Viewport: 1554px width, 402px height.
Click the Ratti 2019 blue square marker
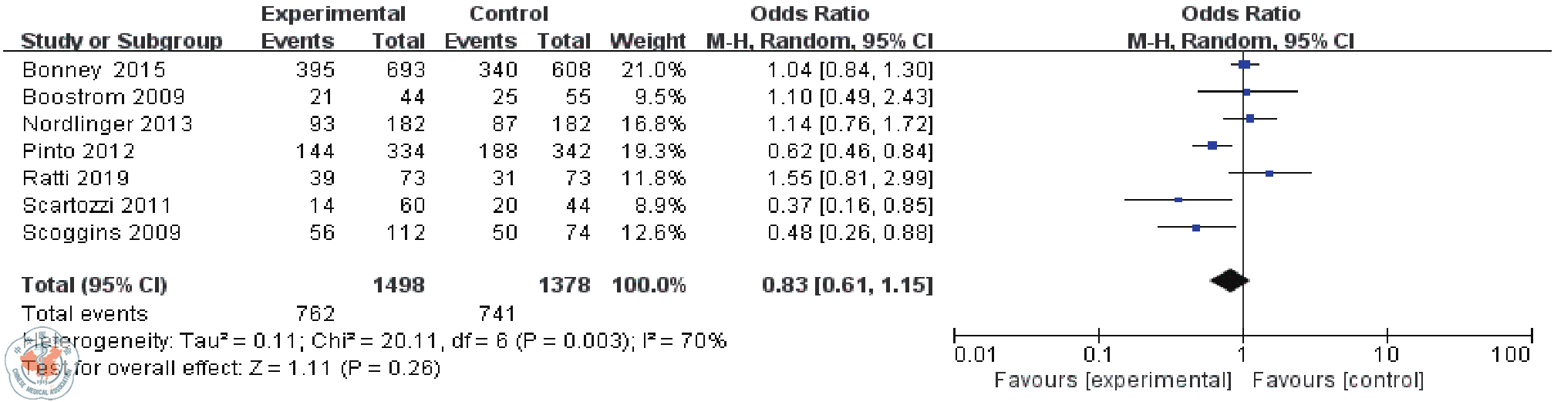click(x=1269, y=174)
